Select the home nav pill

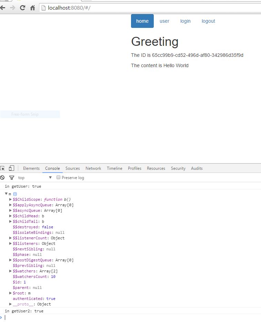142,21
